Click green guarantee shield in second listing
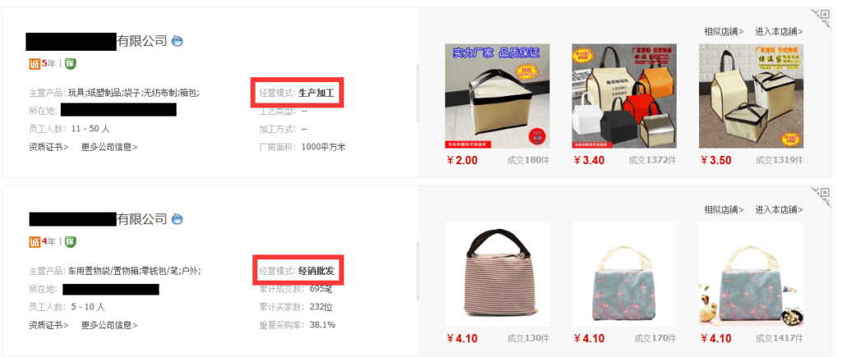 pyautogui.click(x=71, y=242)
